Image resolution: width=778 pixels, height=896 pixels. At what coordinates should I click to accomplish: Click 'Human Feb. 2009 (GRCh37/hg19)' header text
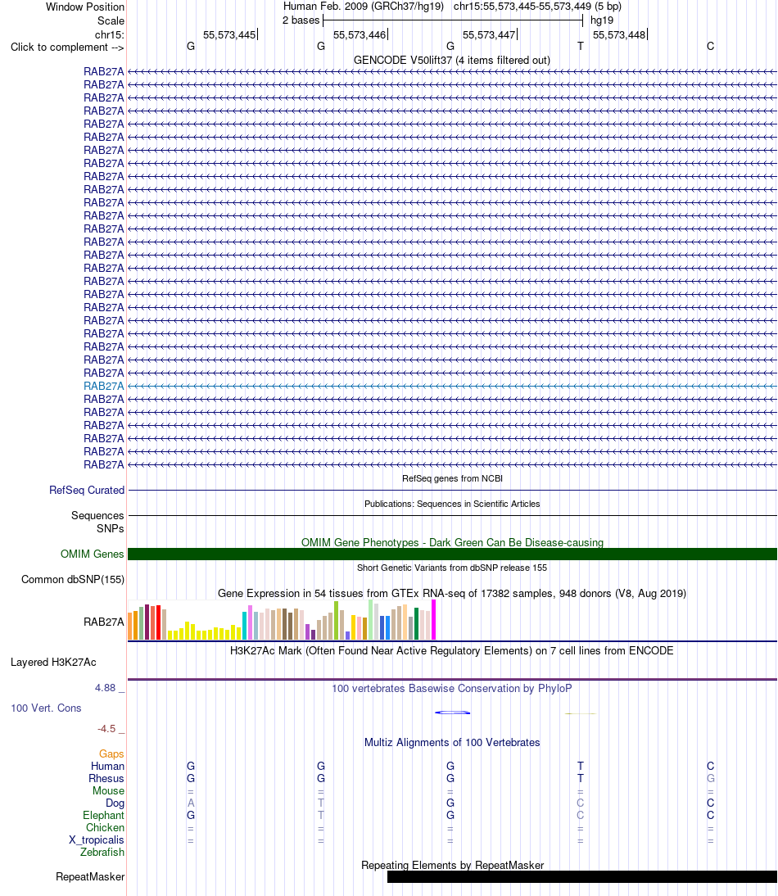pyautogui.click(x=364, y=7)
